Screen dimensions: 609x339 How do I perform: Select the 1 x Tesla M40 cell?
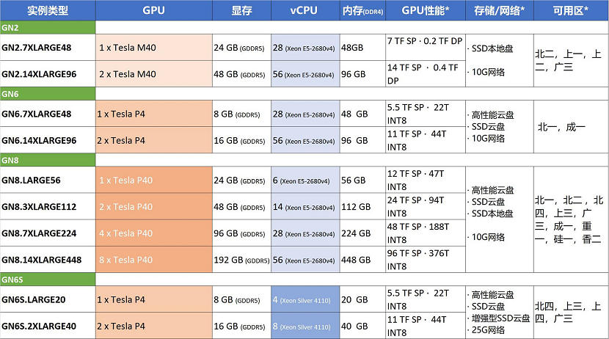tap(128, 46)
